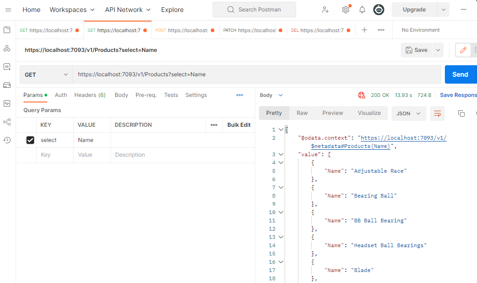Collapse the object on line 7

tap(281, 187)
